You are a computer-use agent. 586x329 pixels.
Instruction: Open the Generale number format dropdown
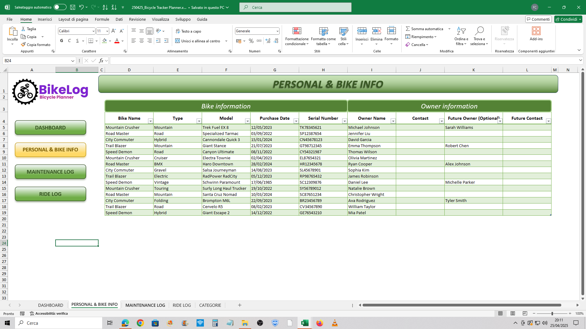click(277, 31)
